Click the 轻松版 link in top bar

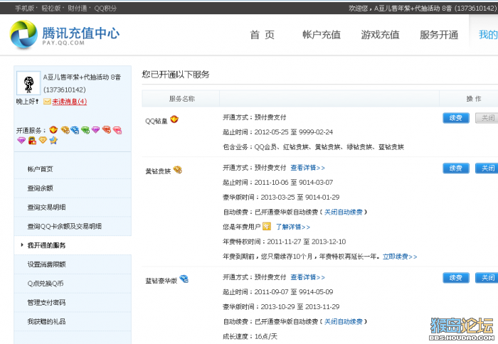coord(51,9)
